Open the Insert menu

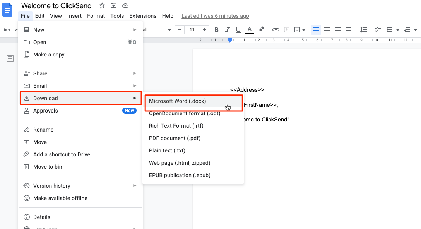tap(74, 16)
